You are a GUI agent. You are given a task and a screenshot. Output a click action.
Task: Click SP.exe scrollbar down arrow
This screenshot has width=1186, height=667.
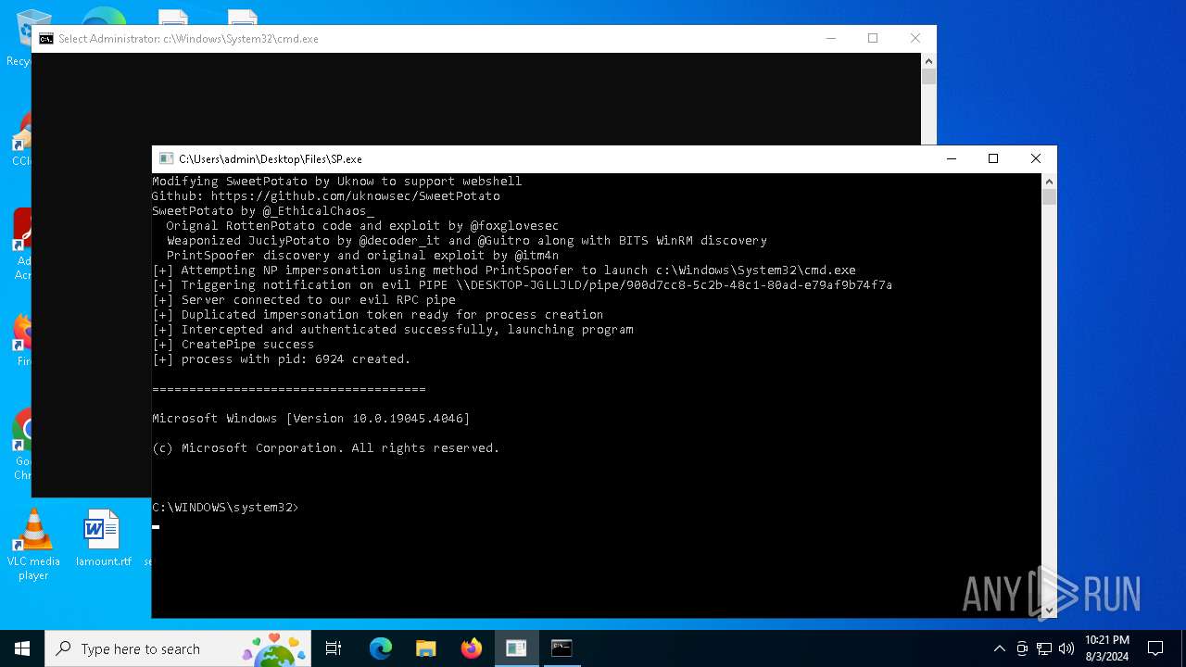pyautogui.click(x=1049, y=610)
